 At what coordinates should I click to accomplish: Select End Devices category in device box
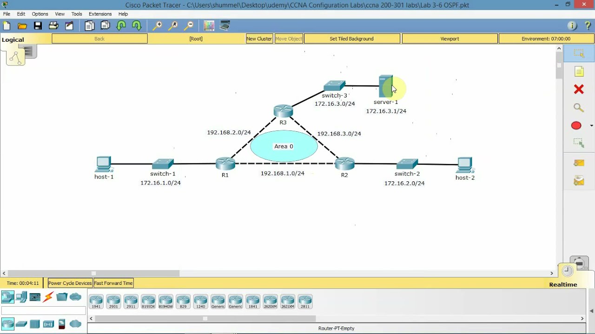tap(21, 297)
